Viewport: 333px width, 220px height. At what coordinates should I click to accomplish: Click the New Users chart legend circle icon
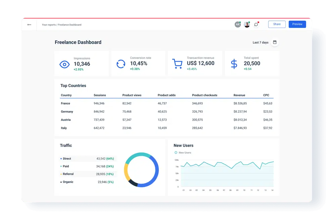(176, 152)
